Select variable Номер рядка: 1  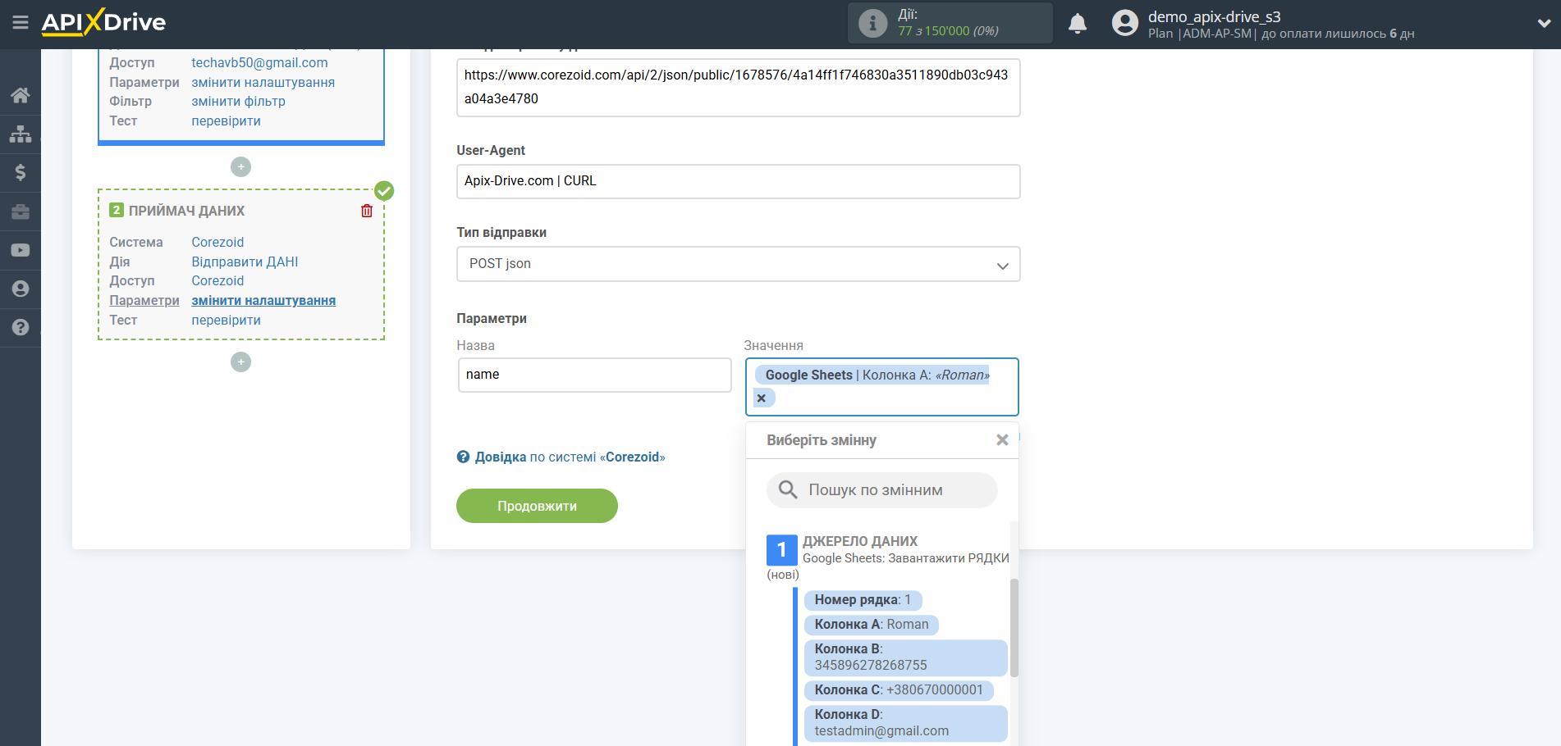(x=863, y=600)
